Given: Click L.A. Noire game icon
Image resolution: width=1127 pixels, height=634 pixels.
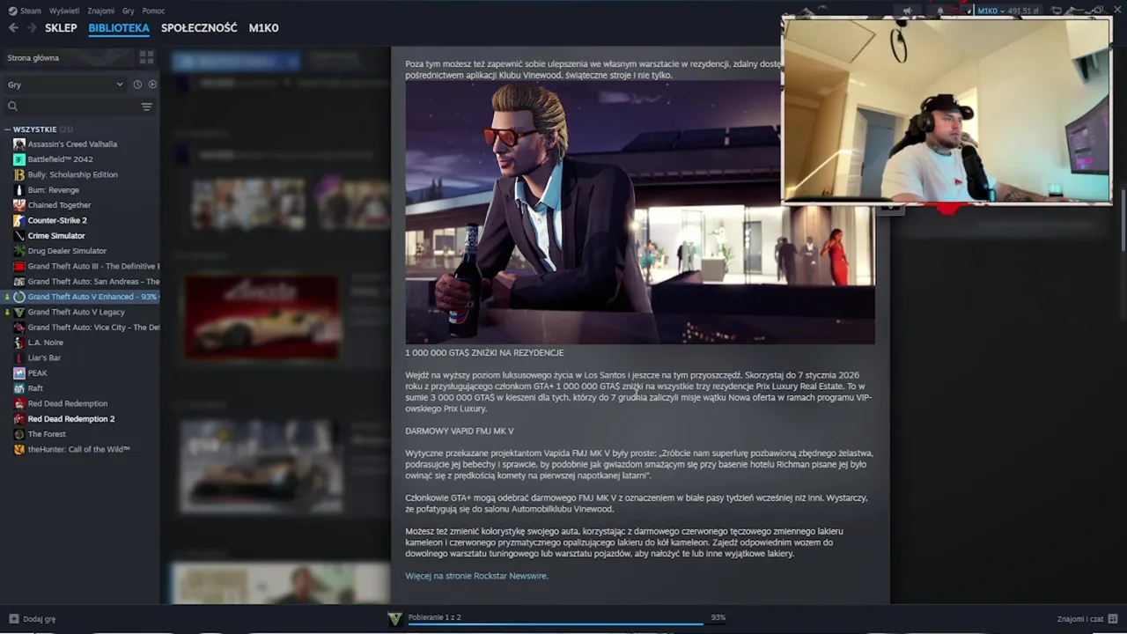Looking at the screenshot, I should click(19, 343).
